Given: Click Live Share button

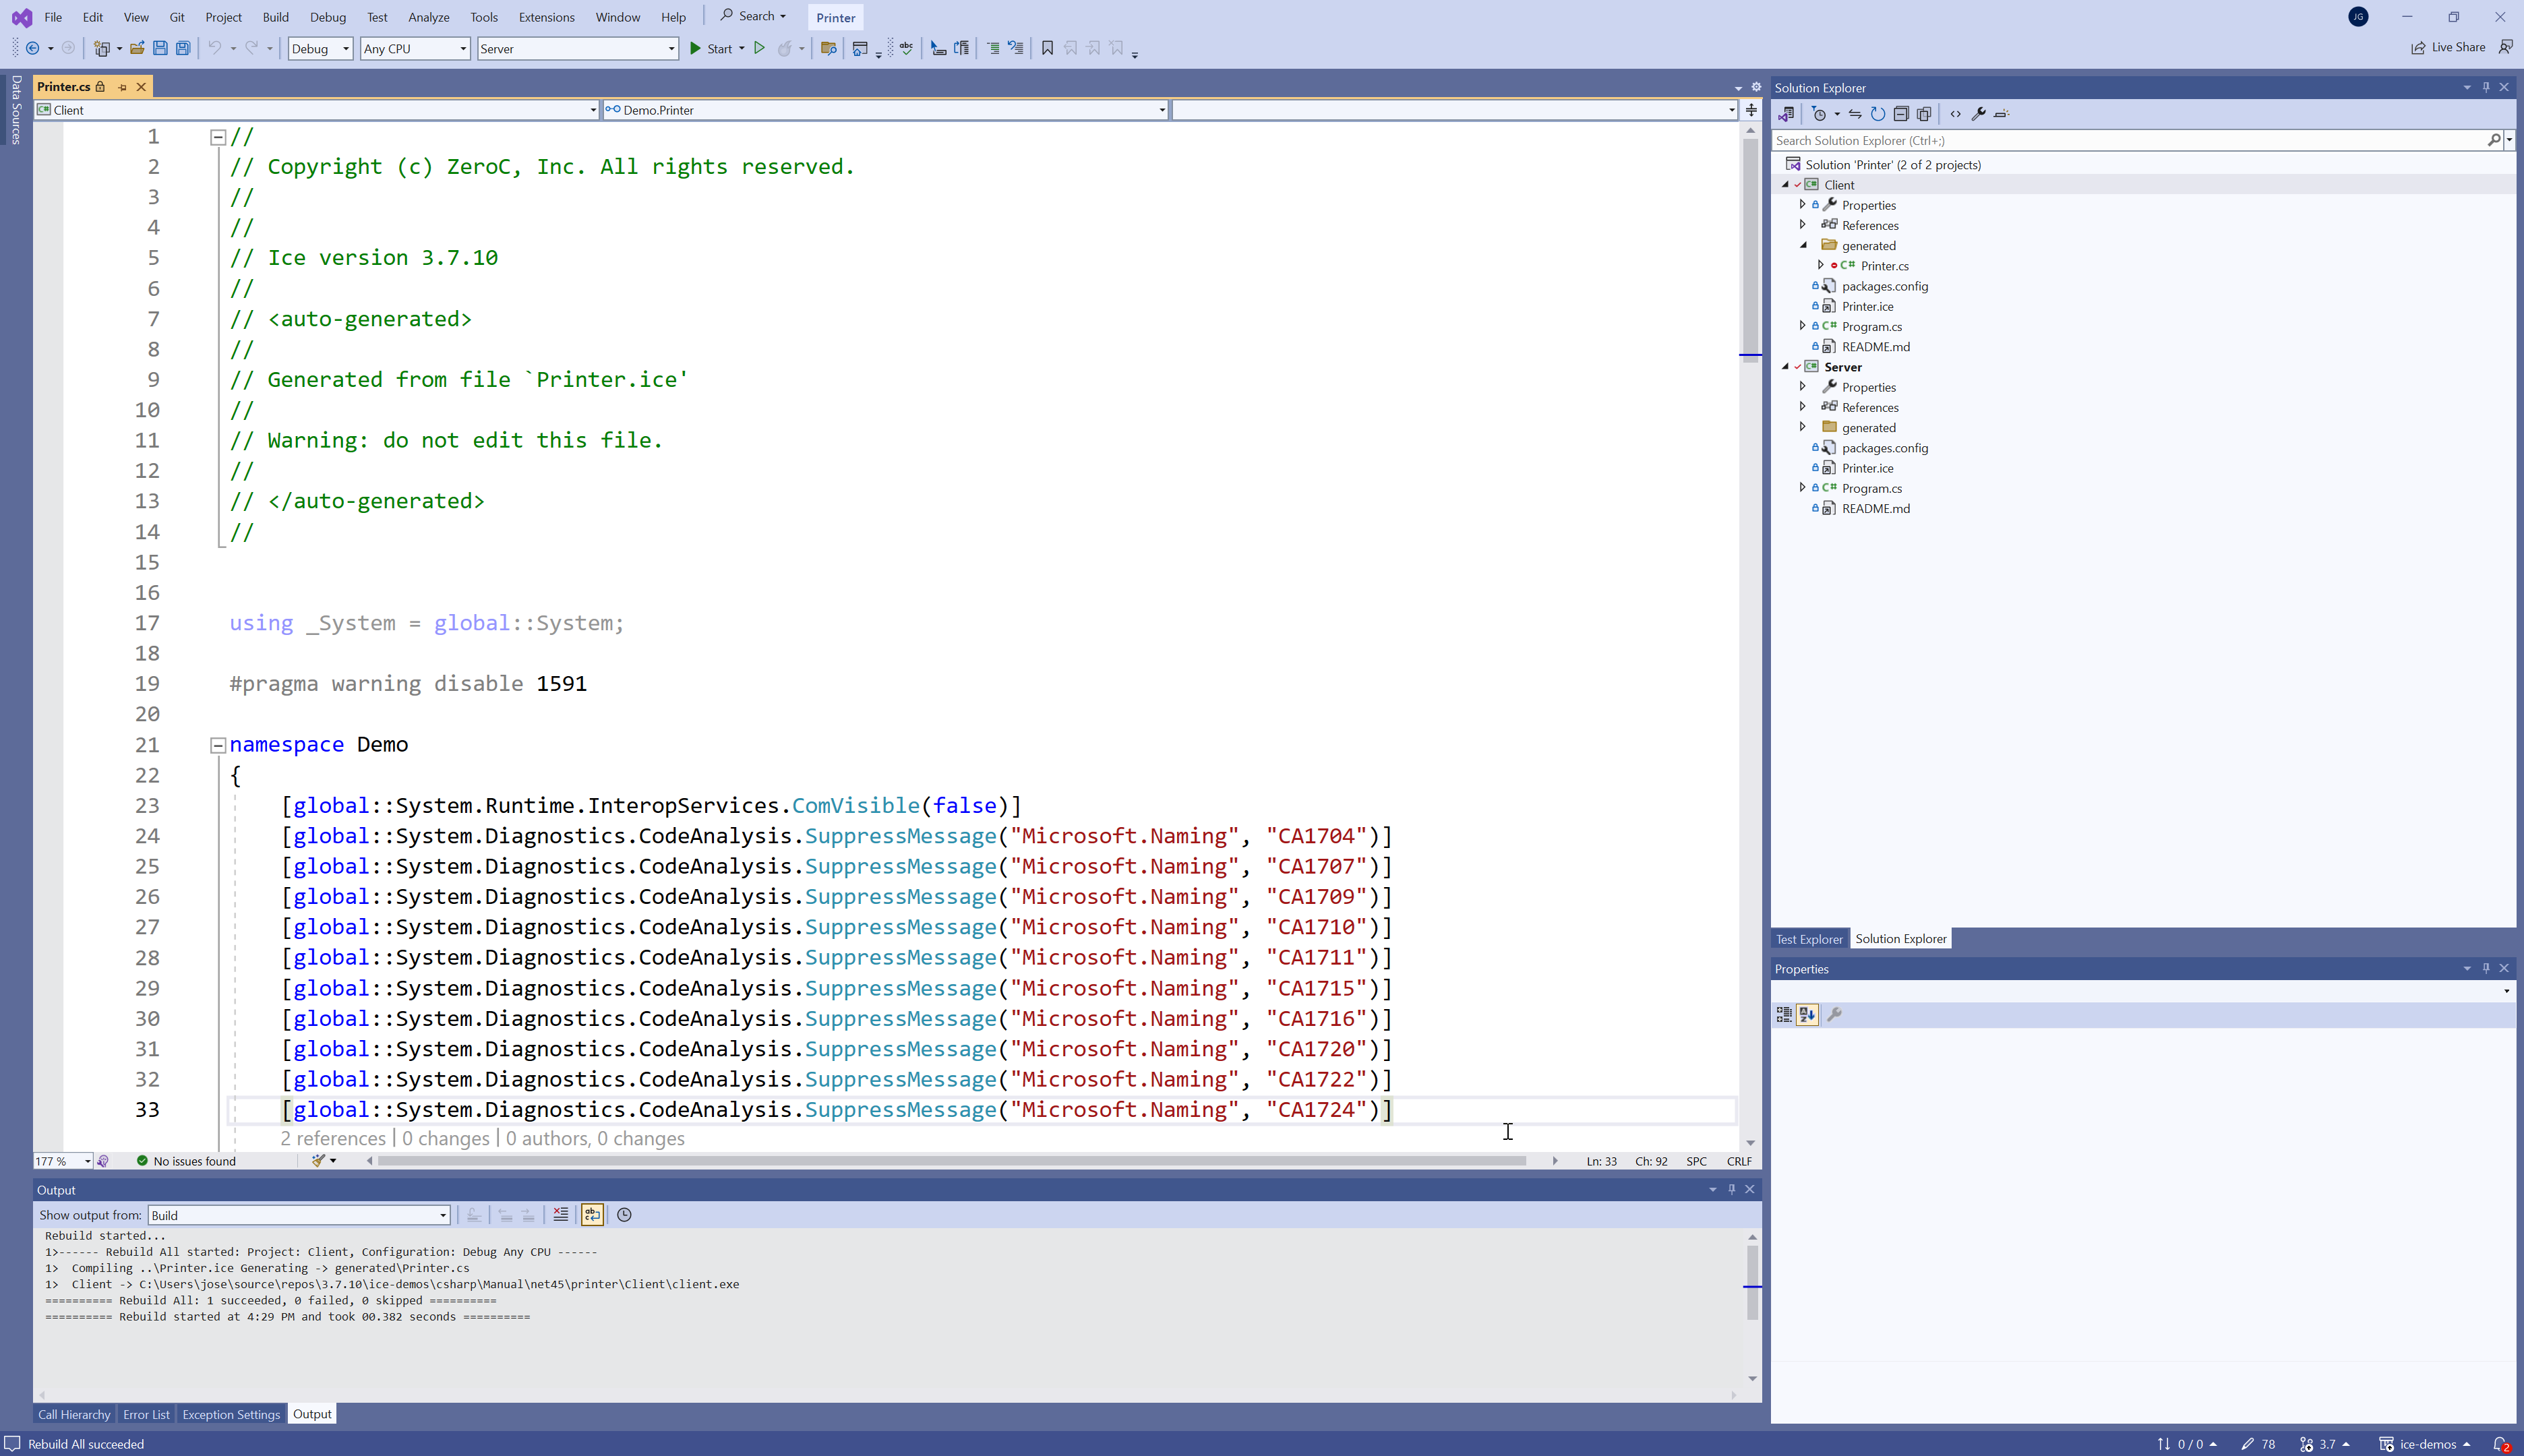Looking at the screenshot, I should [2447, 47].
